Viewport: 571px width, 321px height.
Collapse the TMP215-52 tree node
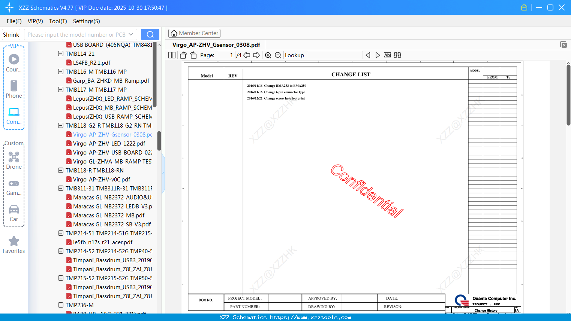coord(61,278)
